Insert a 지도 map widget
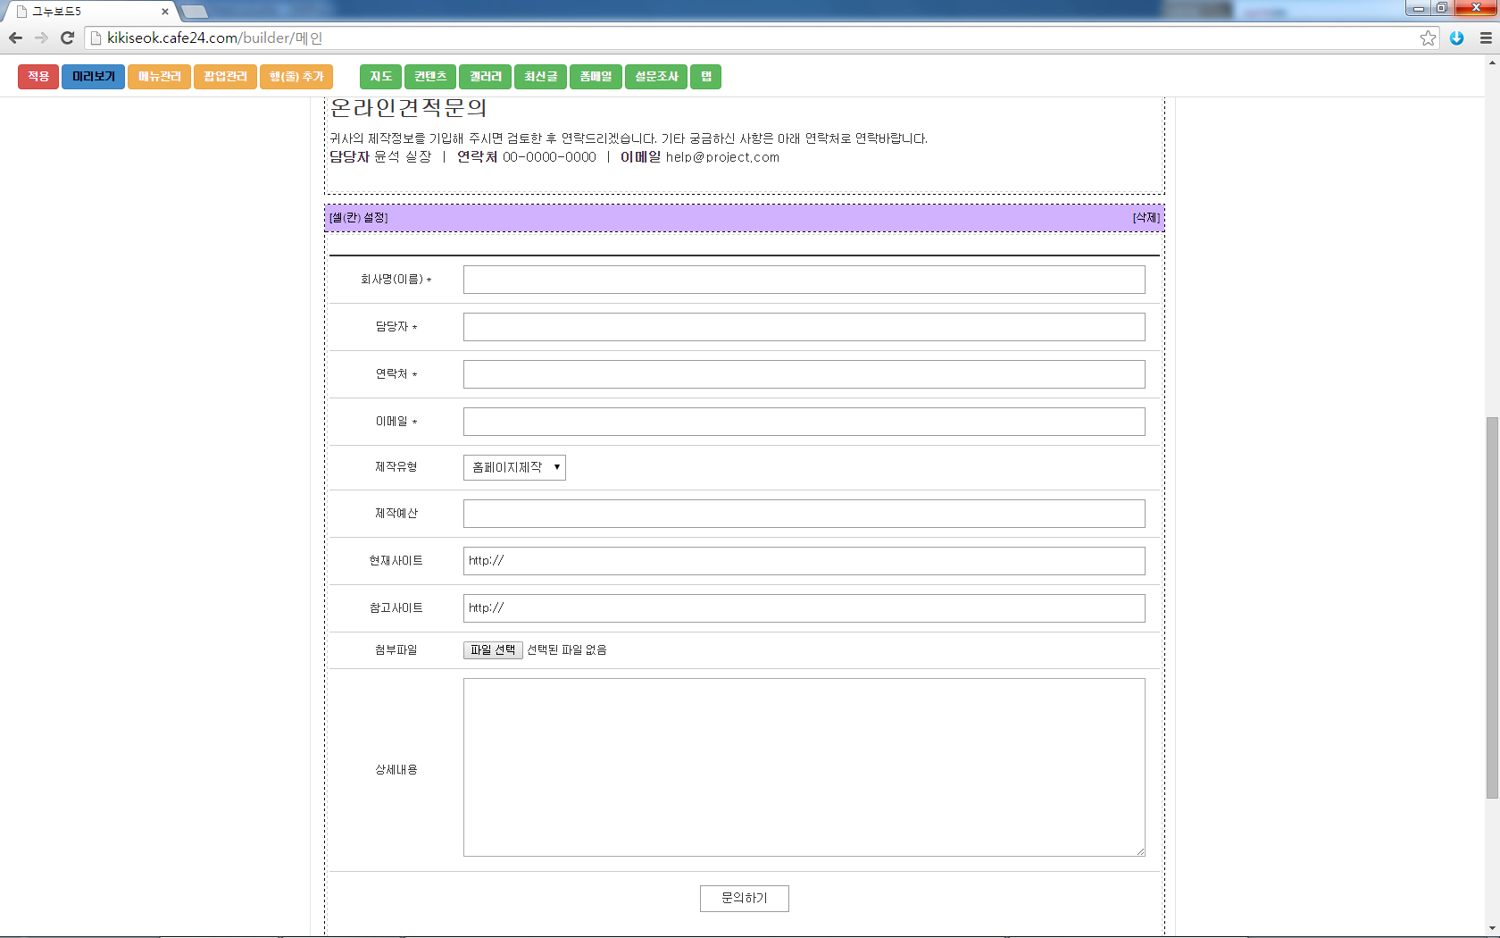This screenshot has height=938, width=1500. point(380,77)
